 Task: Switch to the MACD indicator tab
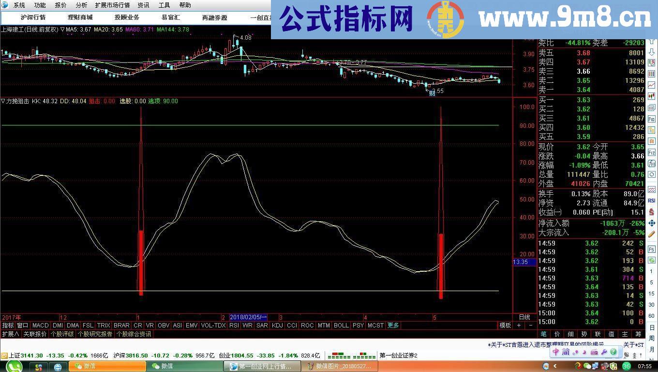[x=41, y=325]
